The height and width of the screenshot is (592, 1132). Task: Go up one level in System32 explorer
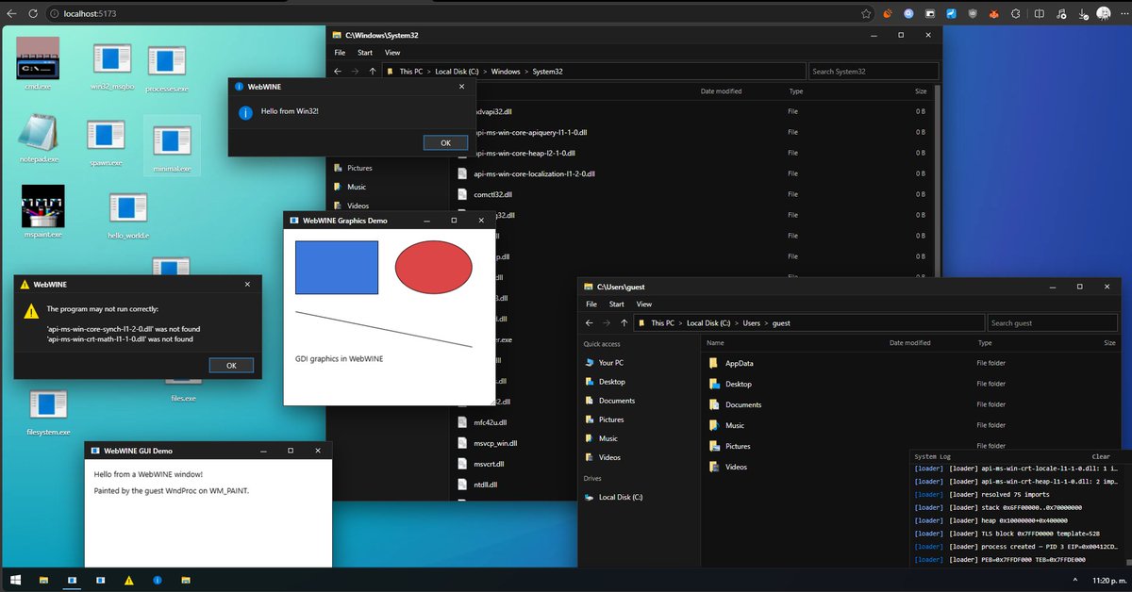(x=373, y=72)
